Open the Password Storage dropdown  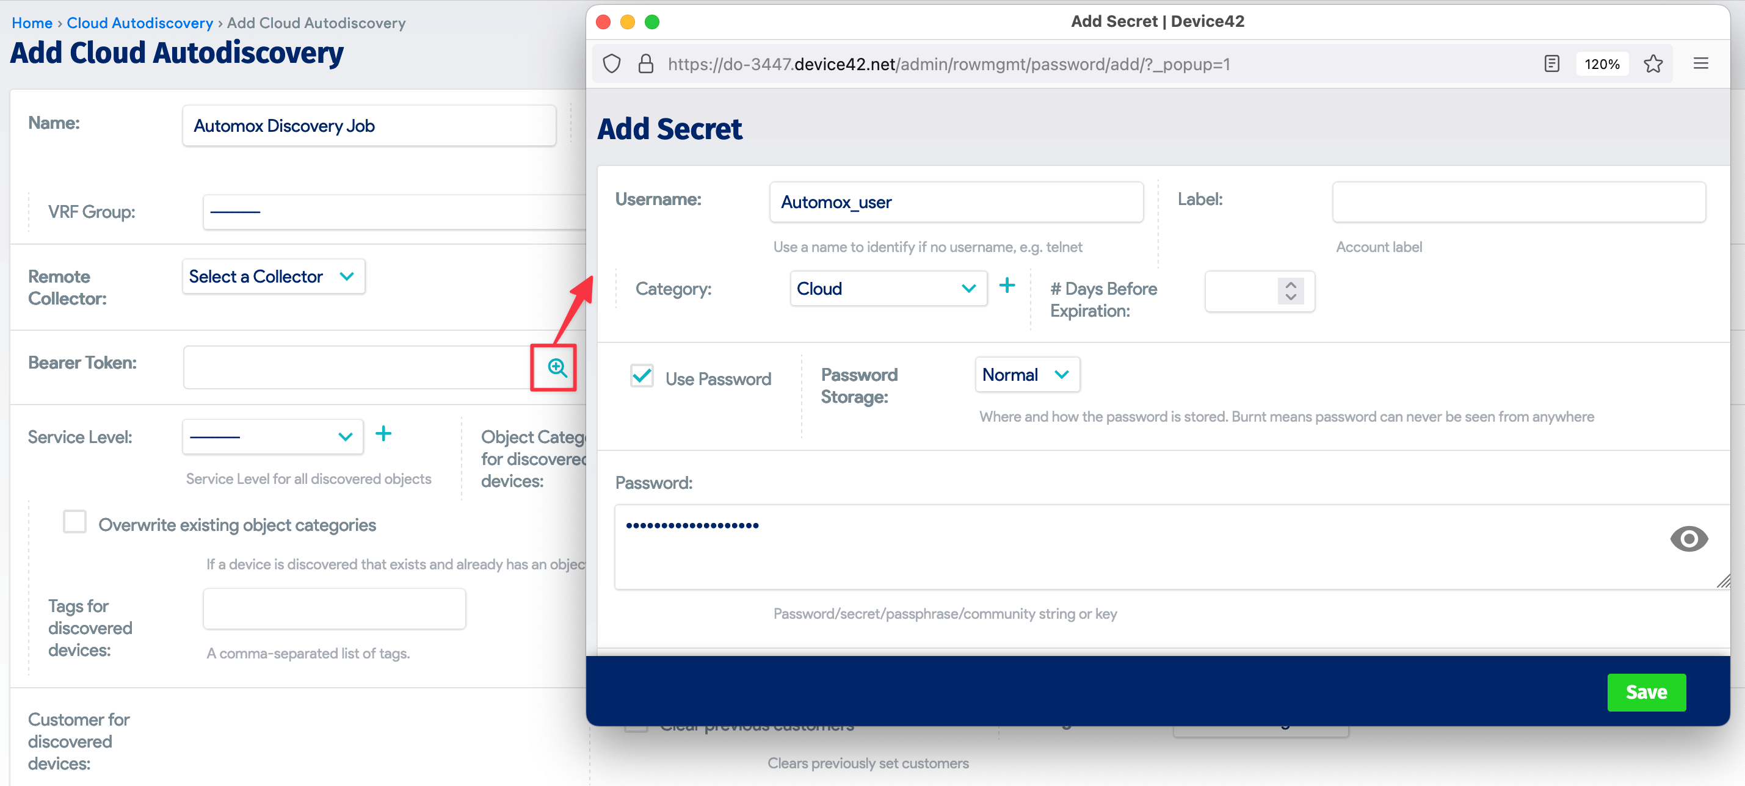tap(1026, 375)
